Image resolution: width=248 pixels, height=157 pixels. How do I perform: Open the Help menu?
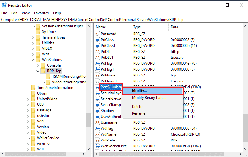(57, 13)
